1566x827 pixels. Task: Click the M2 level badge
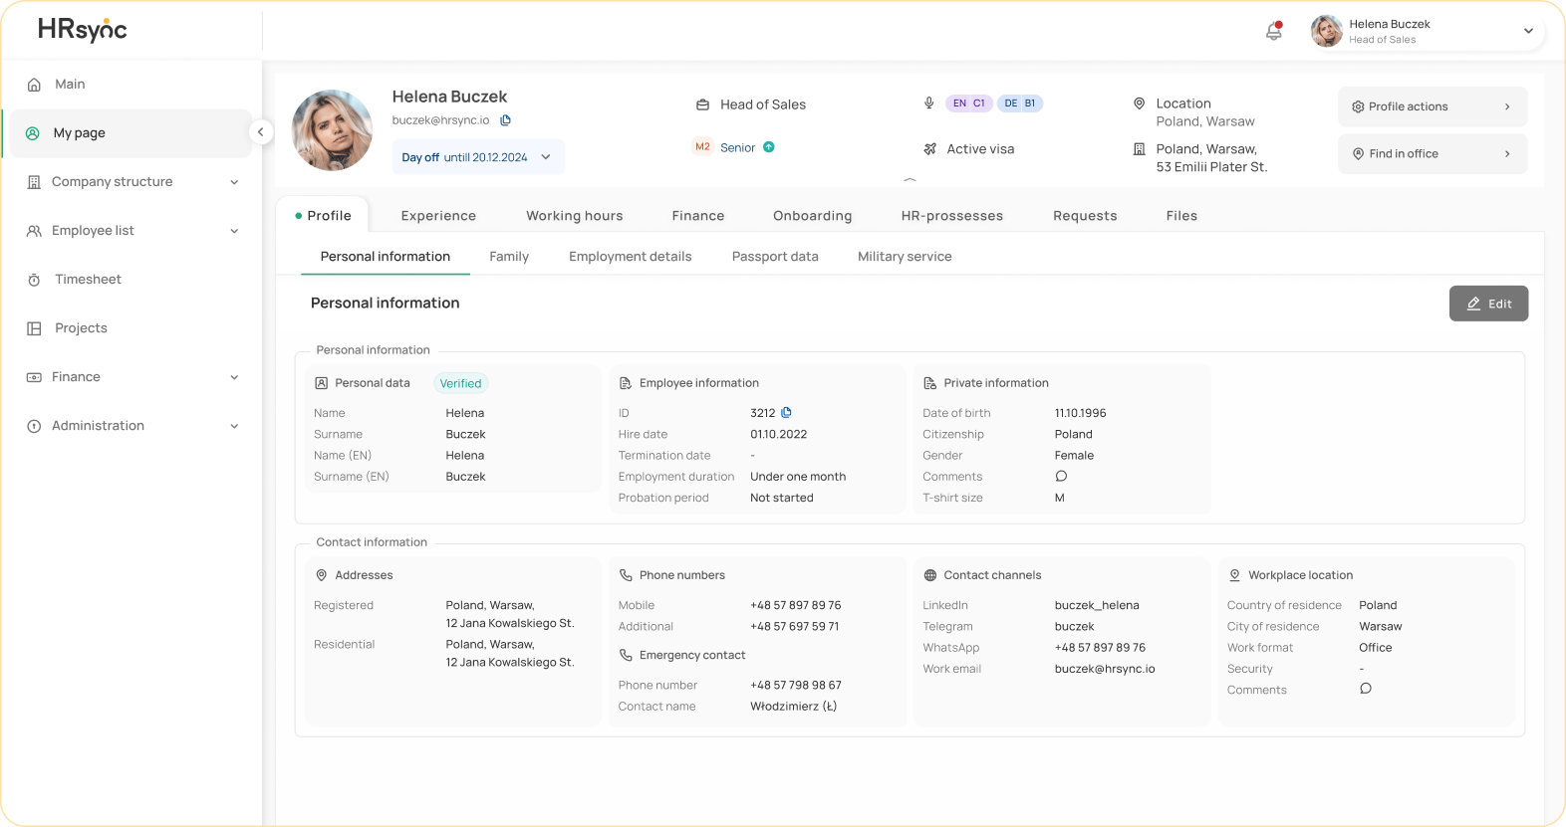[x=703, y=146]
